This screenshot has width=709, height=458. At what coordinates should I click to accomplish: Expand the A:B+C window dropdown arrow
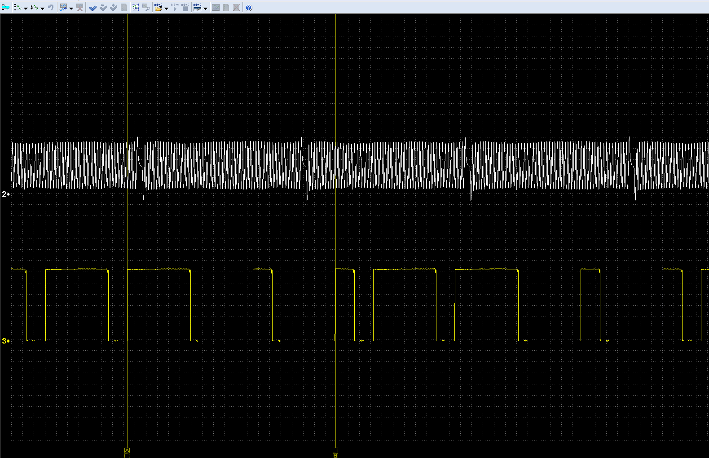click(205, 8)
